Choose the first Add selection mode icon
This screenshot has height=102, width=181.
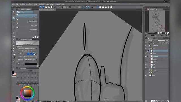click(x=28, y=54)
